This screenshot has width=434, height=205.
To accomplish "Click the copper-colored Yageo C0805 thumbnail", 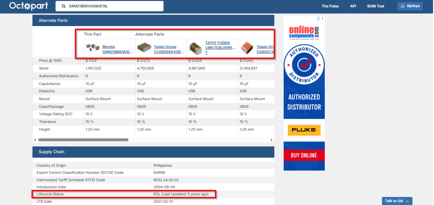I will tap(247, 48).
